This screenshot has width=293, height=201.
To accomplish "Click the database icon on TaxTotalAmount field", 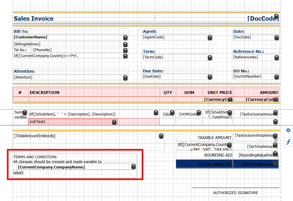I will pyautogui.click(x=275, y=145).
